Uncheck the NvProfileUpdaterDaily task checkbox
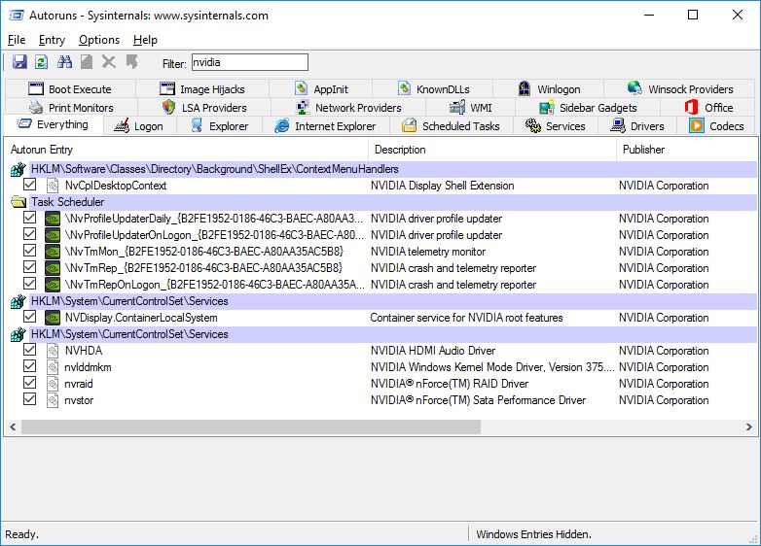This screenshot has height=546, width=761. [x=29, y=218]
